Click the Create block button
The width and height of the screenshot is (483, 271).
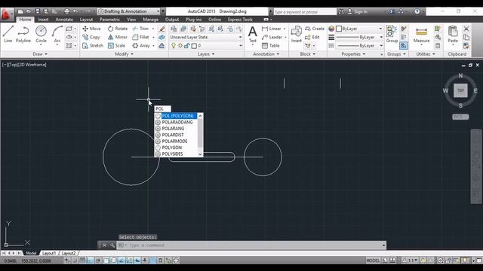315,29
